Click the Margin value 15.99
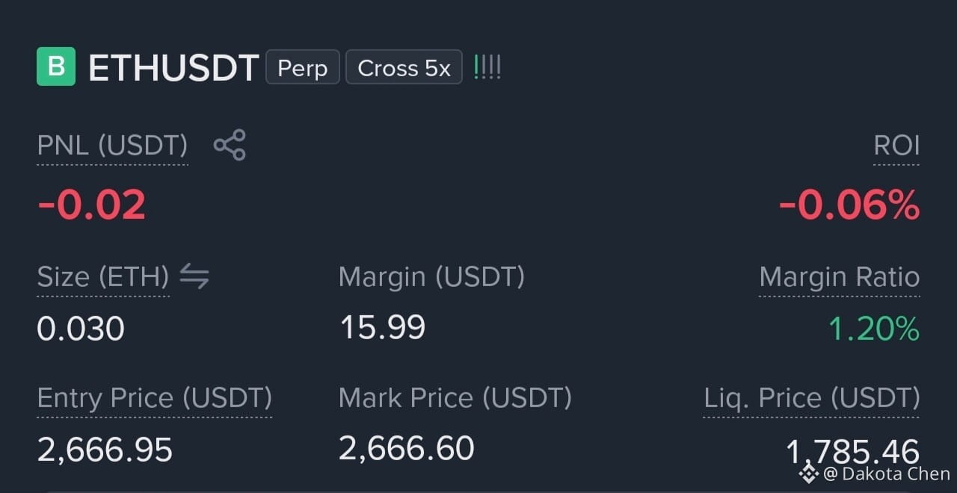Screen dimensions: 957x493 tap(383, 328)
